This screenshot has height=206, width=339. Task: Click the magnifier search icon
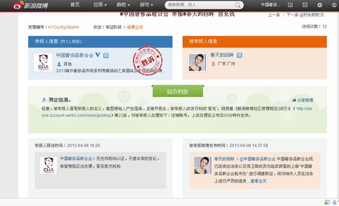click(x=237, y=5)
